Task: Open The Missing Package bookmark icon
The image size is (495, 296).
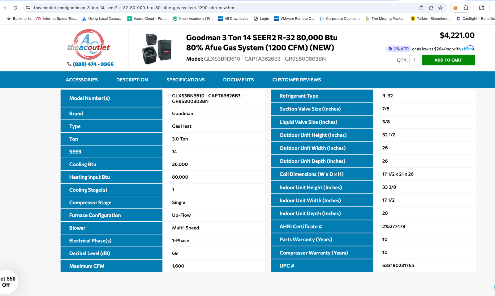Action: pos(368,19)
